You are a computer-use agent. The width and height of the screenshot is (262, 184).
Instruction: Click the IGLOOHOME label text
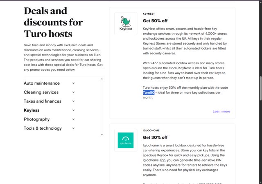151,130
